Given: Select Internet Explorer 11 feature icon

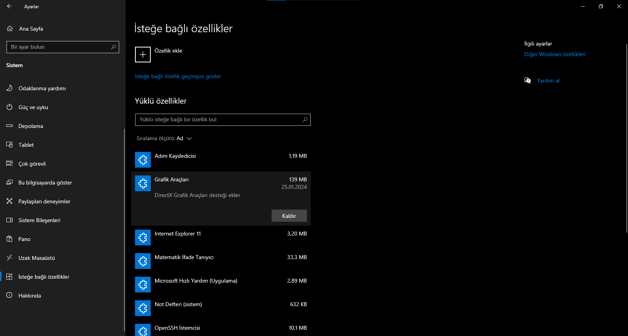Looking at the screenshot, I should coord(143,237).
